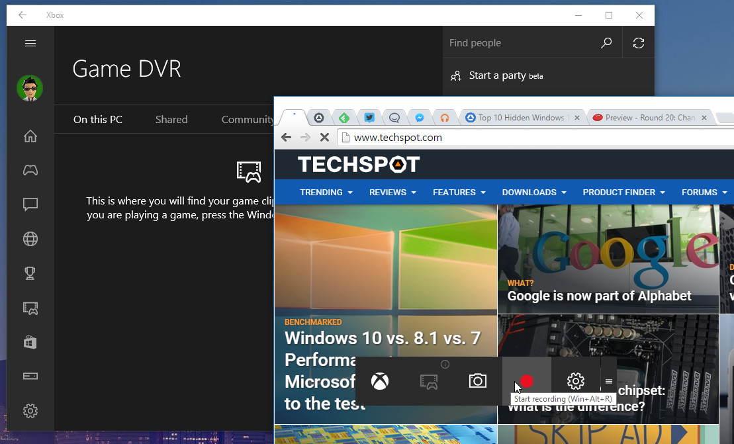Minimize the Xbox window
Viewport: 734px width, 444px height.
click(578, 15)
